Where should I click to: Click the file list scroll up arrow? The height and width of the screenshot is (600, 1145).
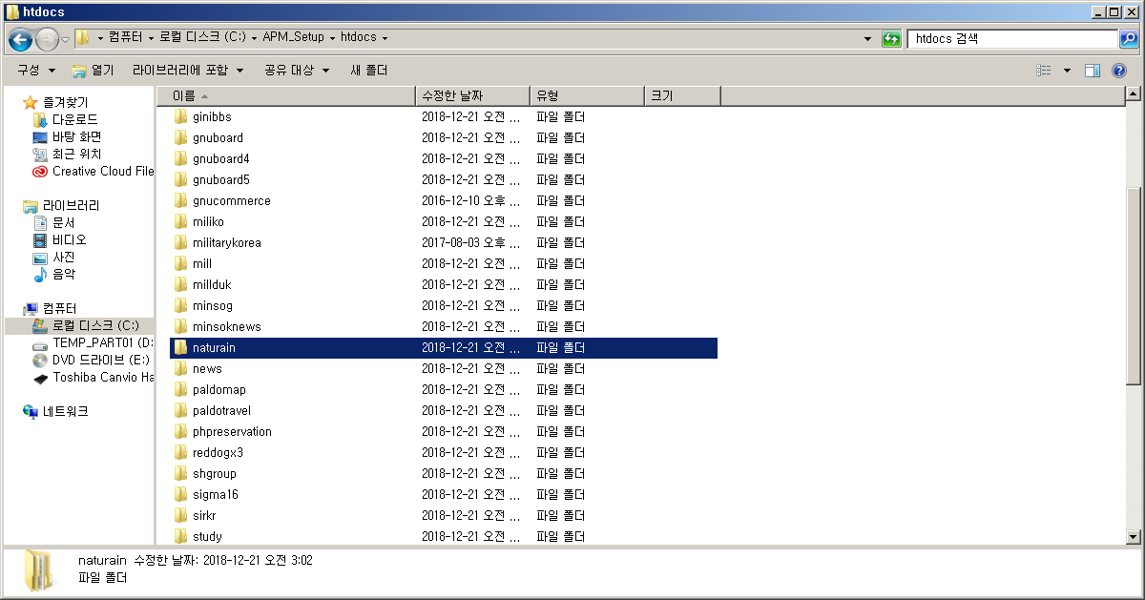pyautogui.click(x=1134, y=94)
